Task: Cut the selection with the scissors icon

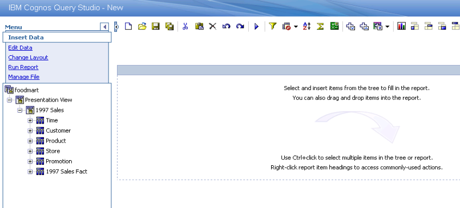Action: [x=185, y=26]
